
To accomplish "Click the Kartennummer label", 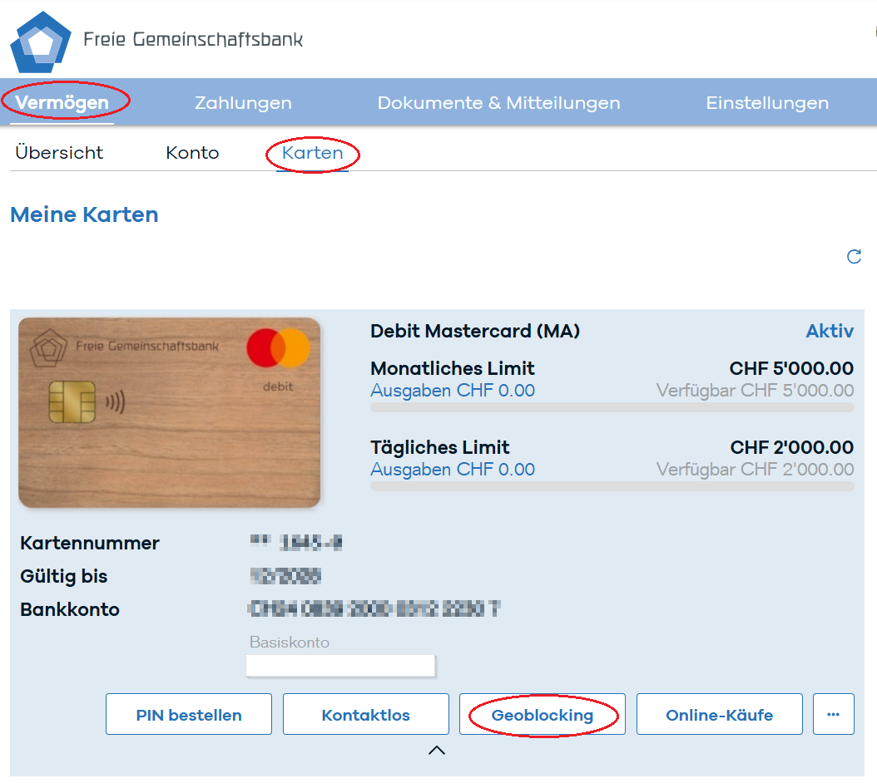I will click(90, 543).
